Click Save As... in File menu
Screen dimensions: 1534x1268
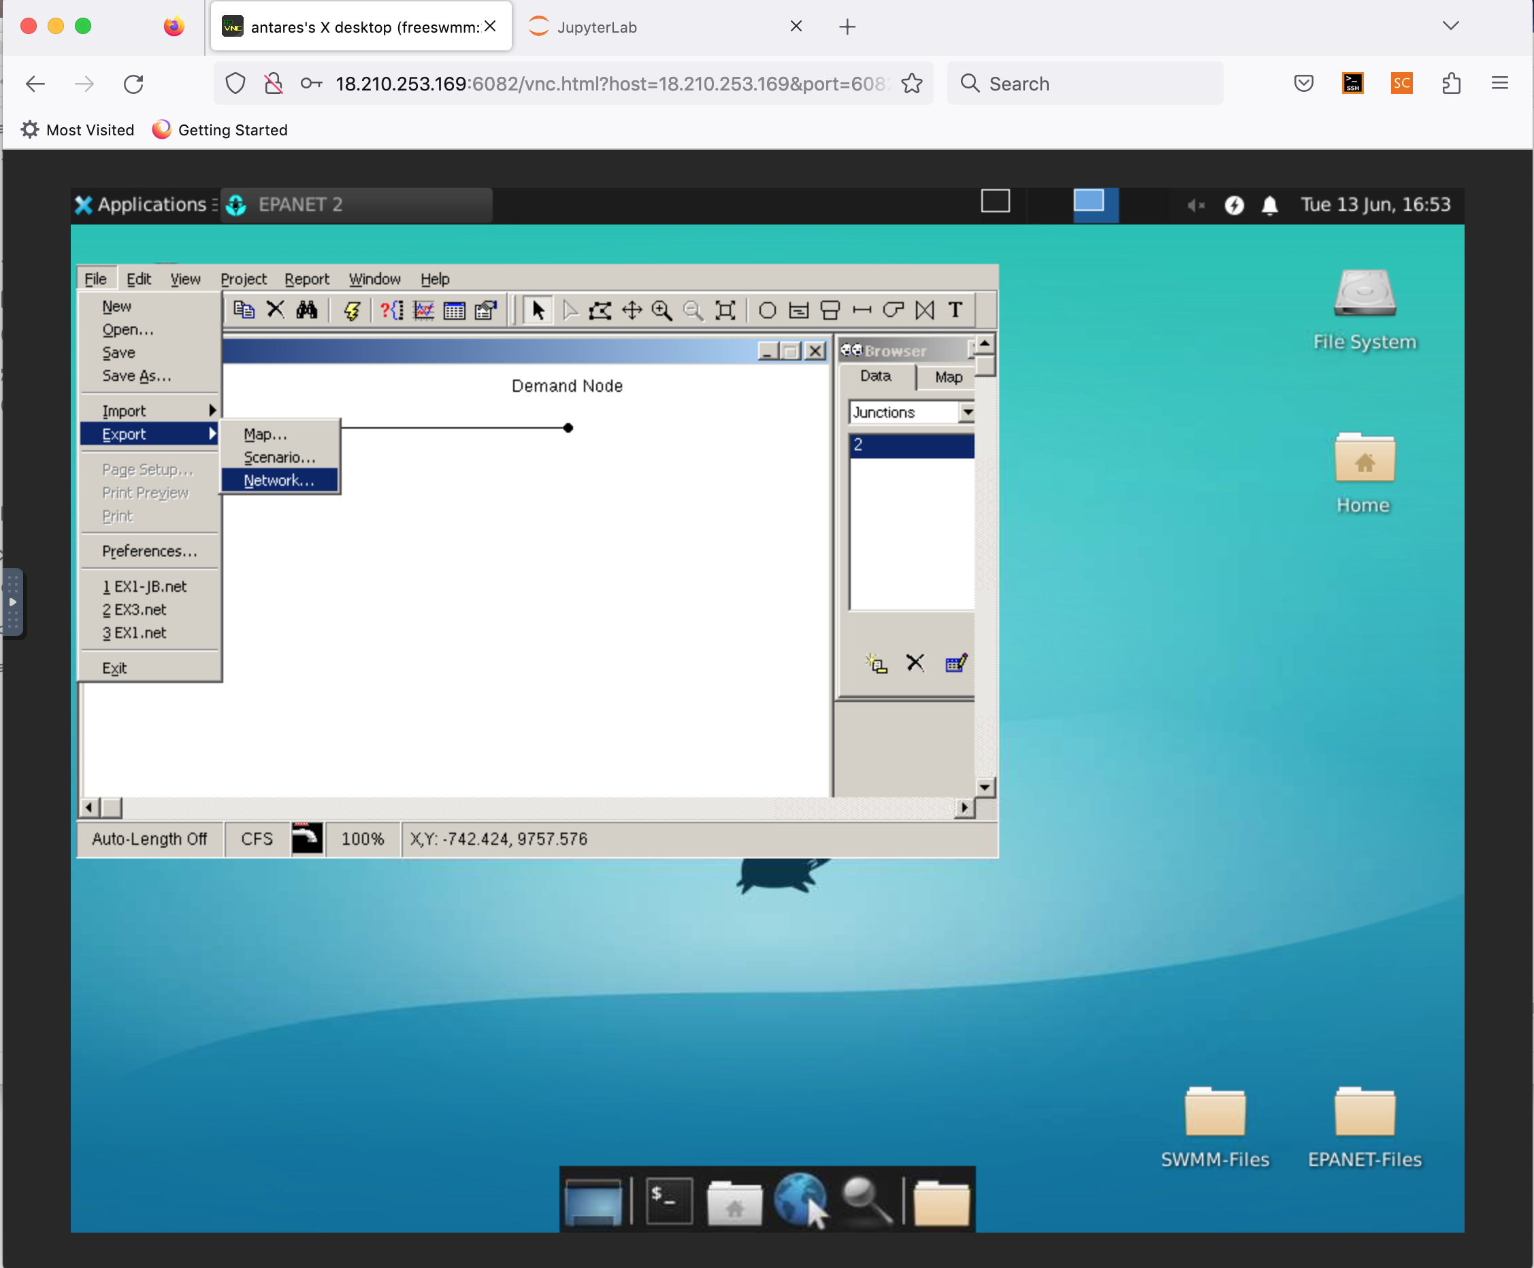[150, 376]
